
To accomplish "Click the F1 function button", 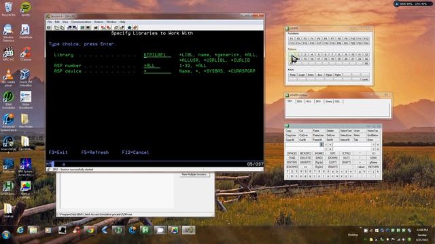I will coord(292,39).
